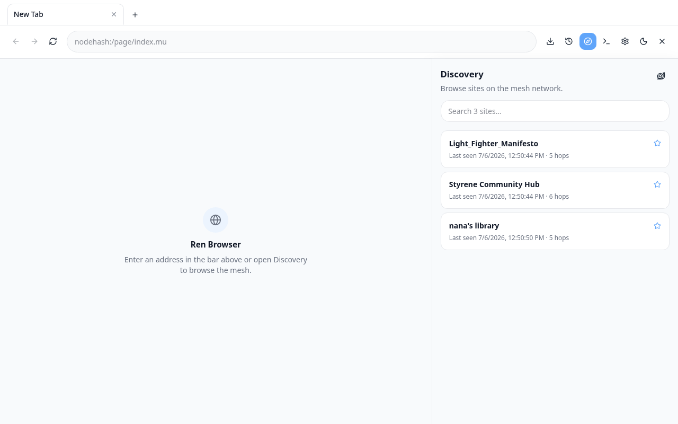Open the downloads icon in toolbar

[550, 41]
